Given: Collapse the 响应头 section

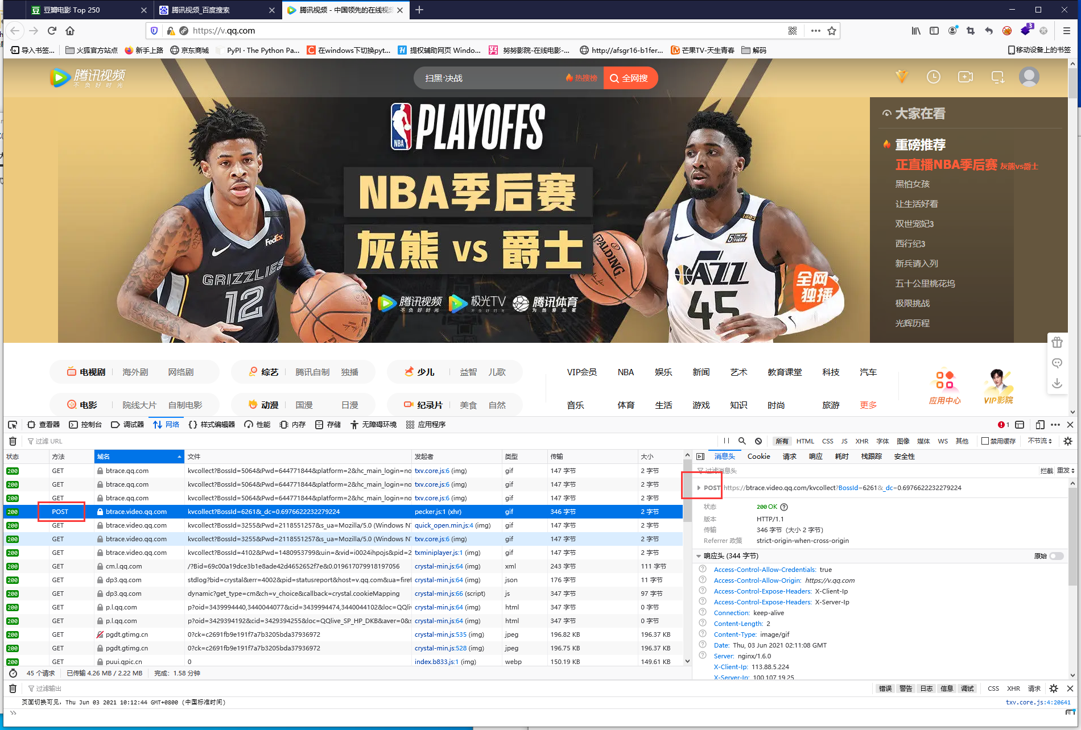Looking at the screenshot, I should (699, 556).
